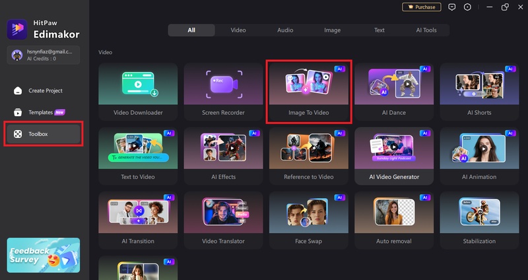This screenshot has width=528, height=280.
Task: Click the Video section heading
Action: point(105,52)
